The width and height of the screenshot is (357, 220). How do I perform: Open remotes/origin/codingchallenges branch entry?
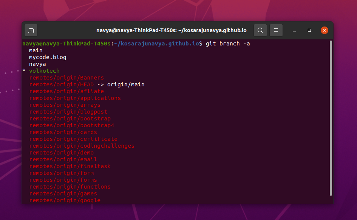pyautogui.click(x=82, y=146)
